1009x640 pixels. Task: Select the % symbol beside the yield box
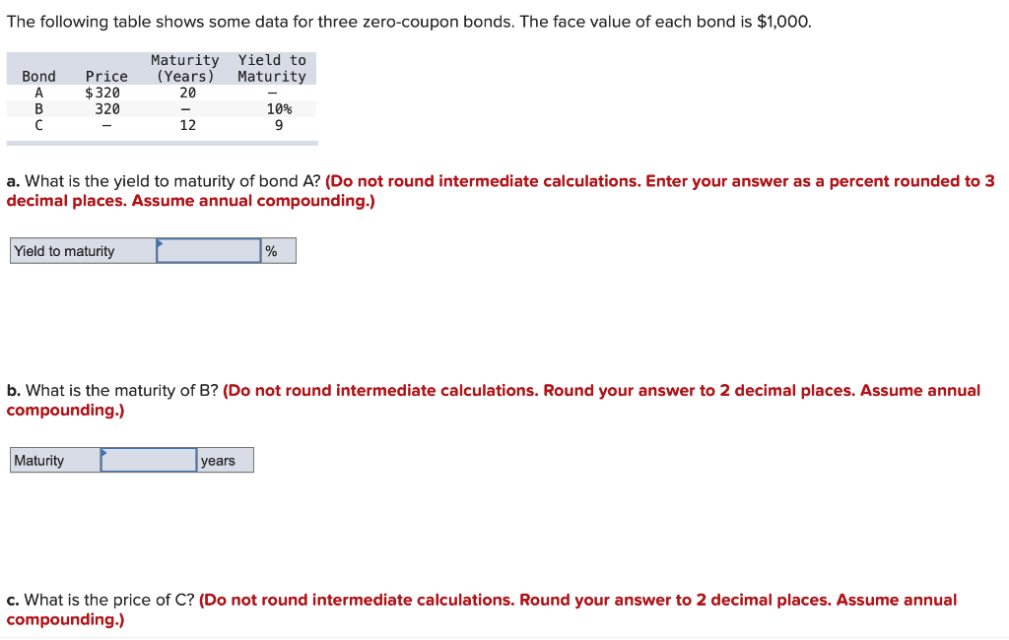click(x=272, y=250)
